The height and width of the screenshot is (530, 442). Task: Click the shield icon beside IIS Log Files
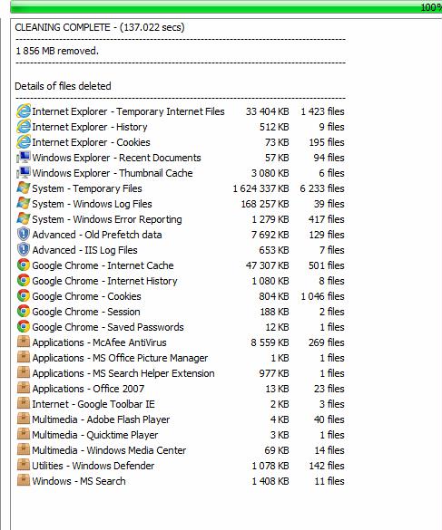click(x=24, y=250)
